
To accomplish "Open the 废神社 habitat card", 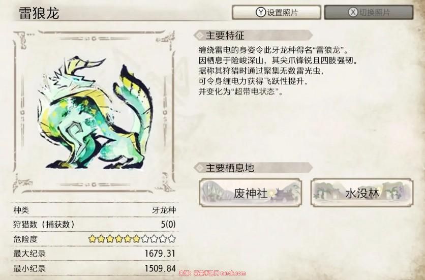I will point(251,193).
